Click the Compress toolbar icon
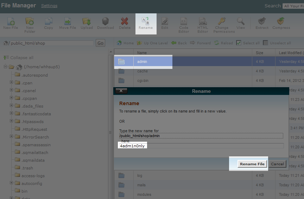 281,22
